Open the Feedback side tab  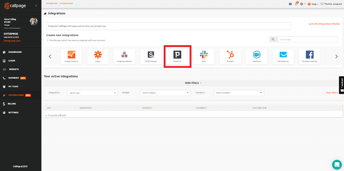tap(342, 85)
